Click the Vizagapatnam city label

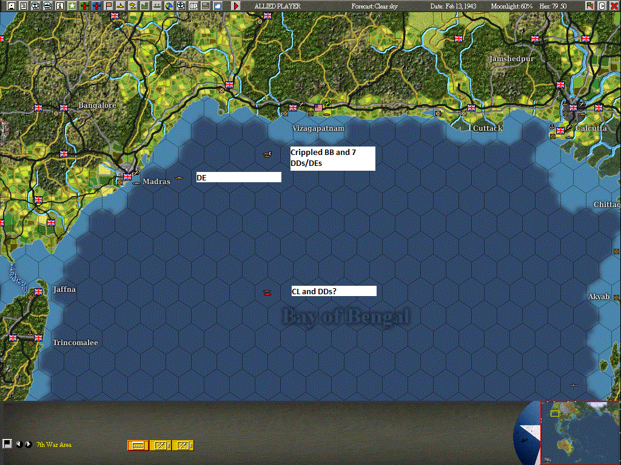tap(318, 128)
